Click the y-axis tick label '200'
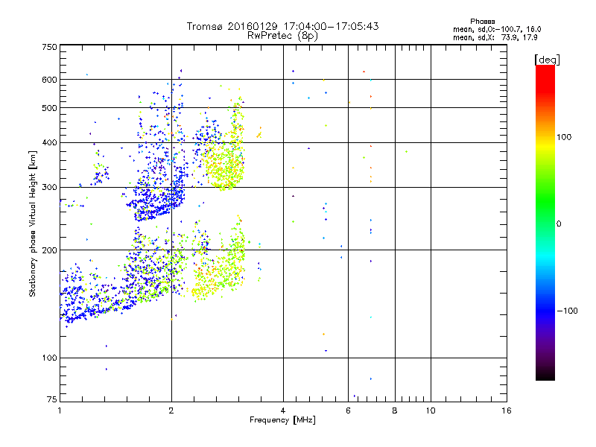 [x=49, y=250]
